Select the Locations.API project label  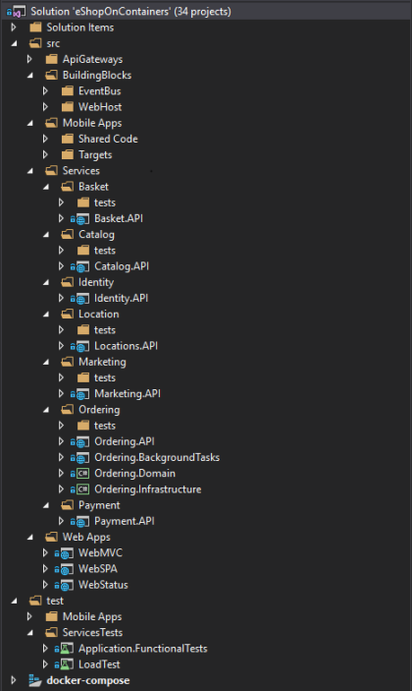tap(126, 346)
